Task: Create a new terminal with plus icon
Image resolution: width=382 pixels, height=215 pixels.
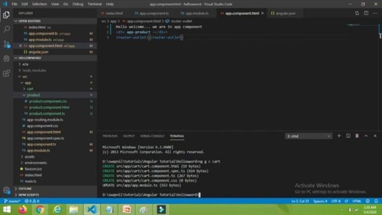Action: click(x=339, y=136)
